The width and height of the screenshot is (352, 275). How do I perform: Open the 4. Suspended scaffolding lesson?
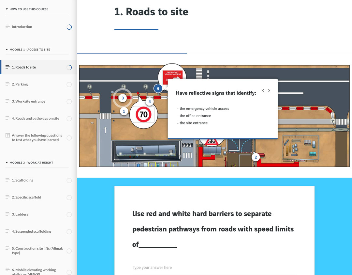click(x=38, y=231)
